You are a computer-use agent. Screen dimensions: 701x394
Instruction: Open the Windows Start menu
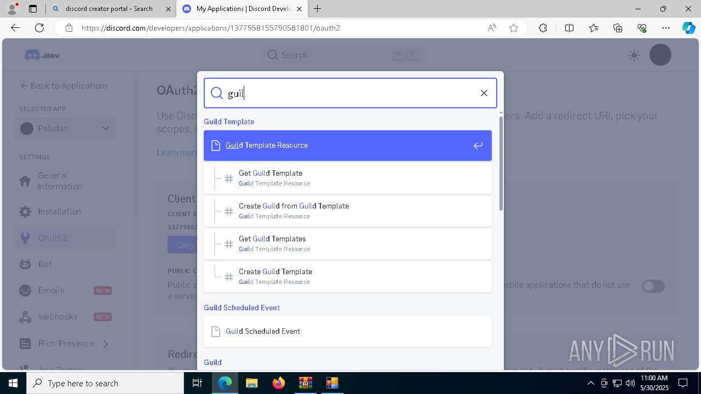pyautogui.click(x=13, y=383)
